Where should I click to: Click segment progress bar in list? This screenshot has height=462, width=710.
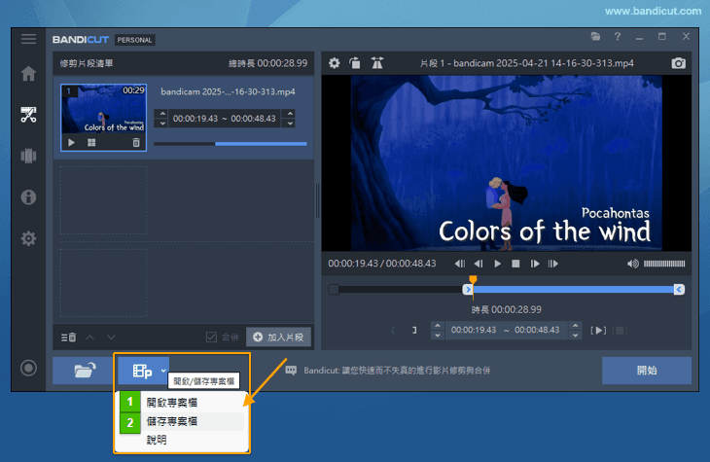tap(231, 144)
